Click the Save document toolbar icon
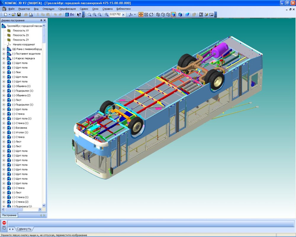This screenshot has width=296, height=237. click(19, 15)
